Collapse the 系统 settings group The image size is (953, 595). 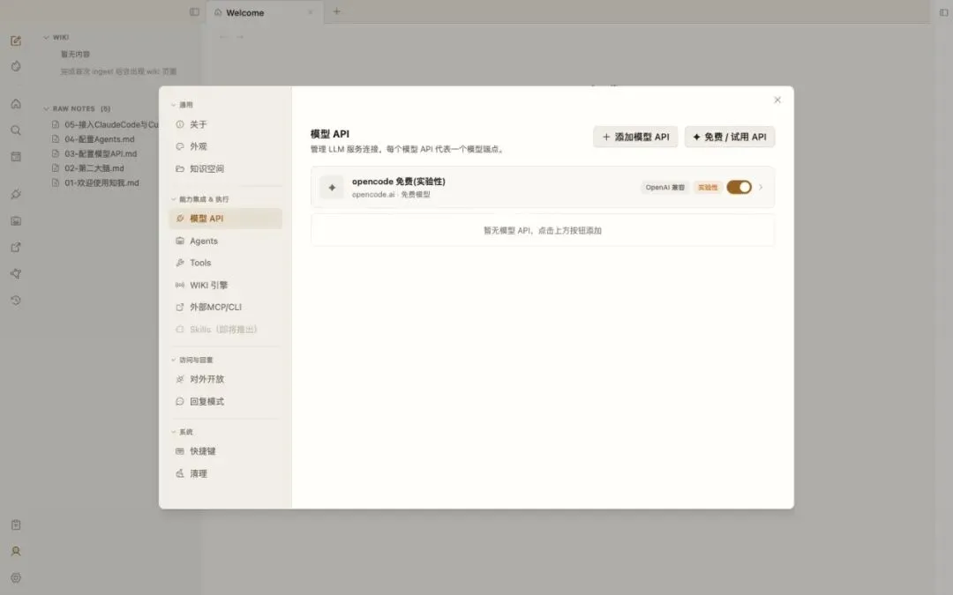173,432
